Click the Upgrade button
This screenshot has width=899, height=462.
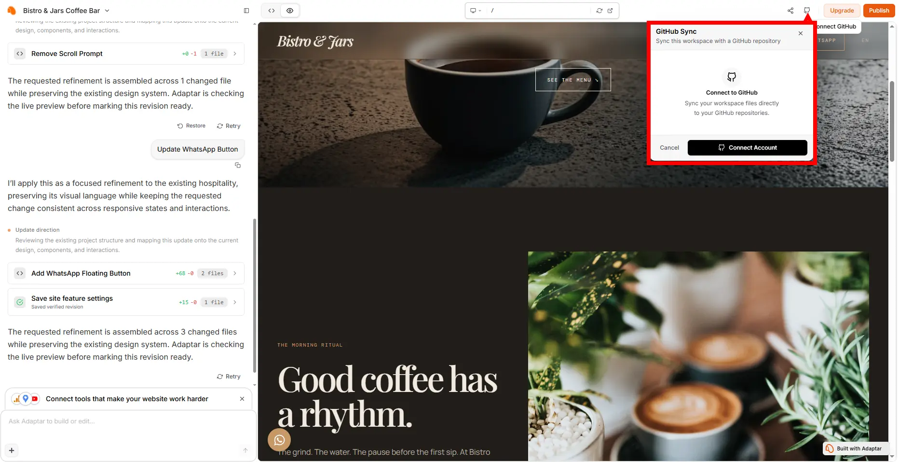[x=842, y=11]
